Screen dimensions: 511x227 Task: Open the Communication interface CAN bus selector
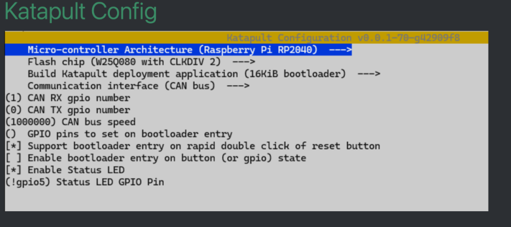[138, 86]
